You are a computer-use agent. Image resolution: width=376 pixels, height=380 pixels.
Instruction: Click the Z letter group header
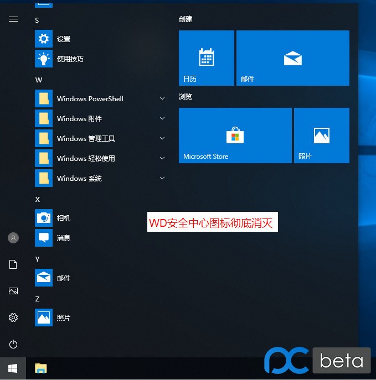(x=37, y=299)
